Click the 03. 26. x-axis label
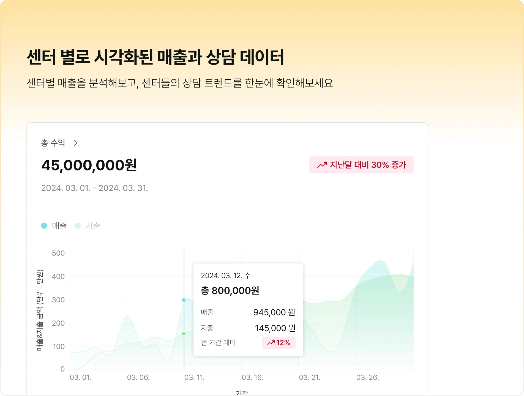The width and height of the screenshot is (524, 396). click(368, 377)
